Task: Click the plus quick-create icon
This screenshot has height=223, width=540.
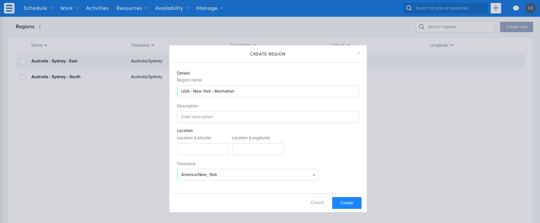Action: pyautogui.click(x=496, y=8)
